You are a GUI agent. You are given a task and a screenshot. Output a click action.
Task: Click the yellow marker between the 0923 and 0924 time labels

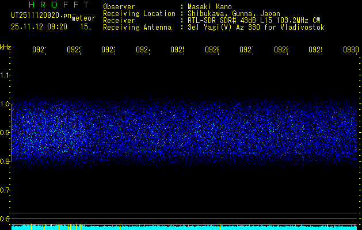tap(120, 227)
